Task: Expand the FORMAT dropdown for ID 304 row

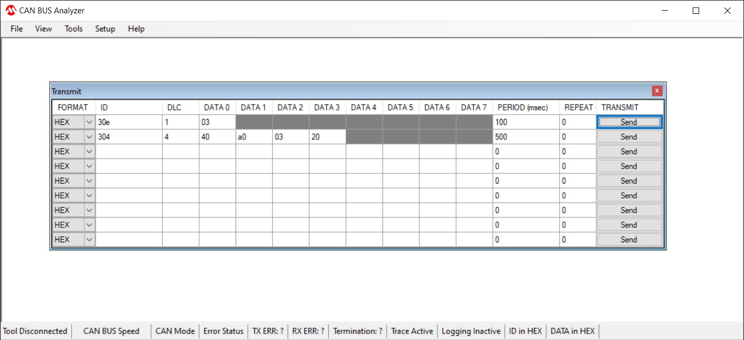Action: point(89,137)
